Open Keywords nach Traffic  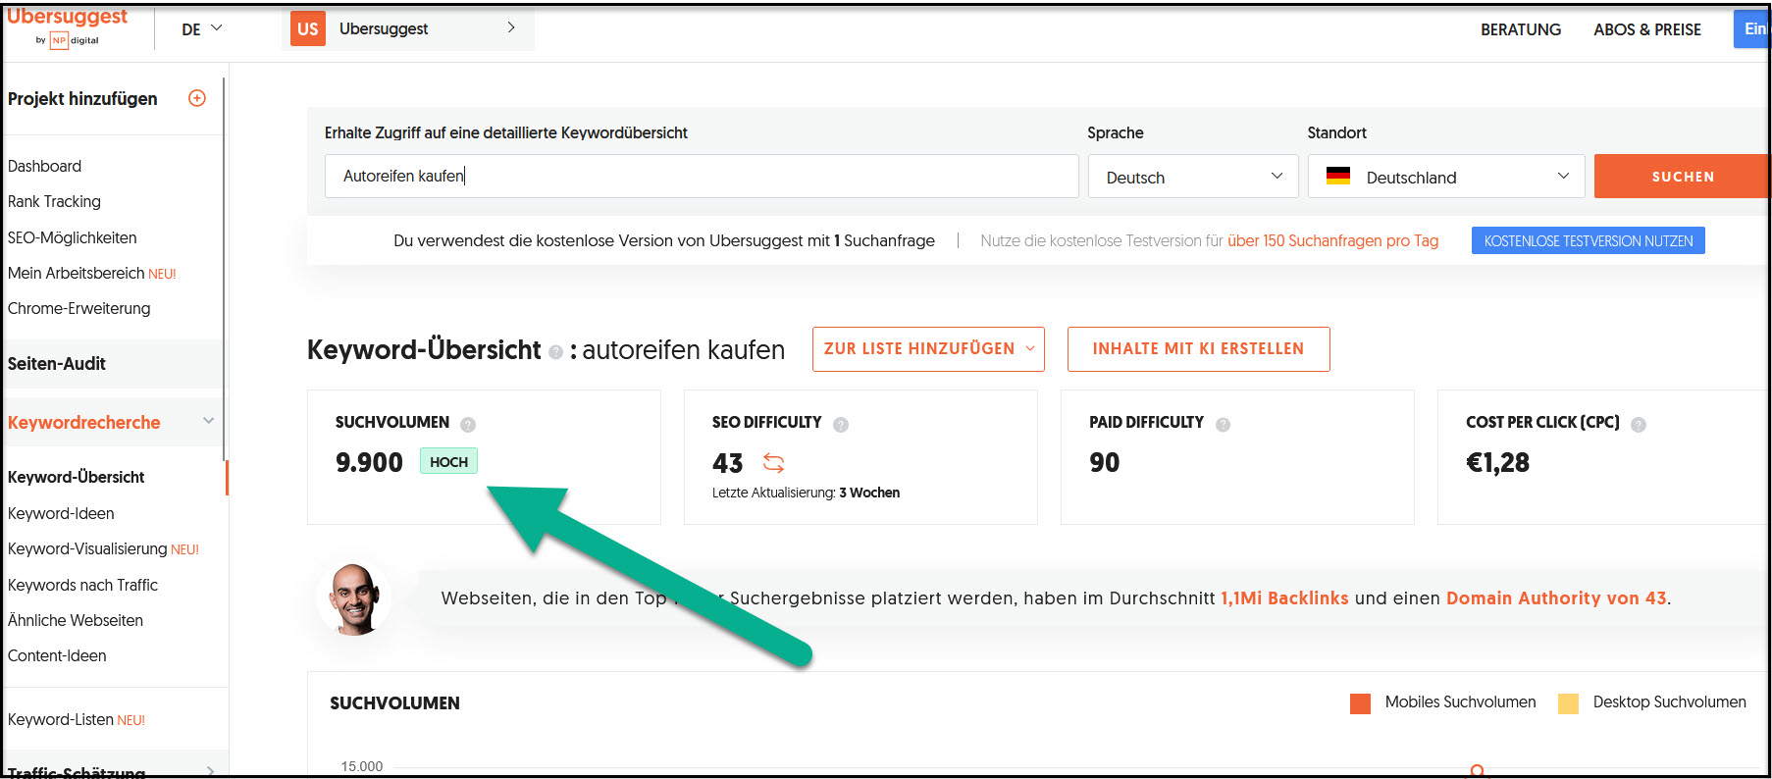pos(83,585)
